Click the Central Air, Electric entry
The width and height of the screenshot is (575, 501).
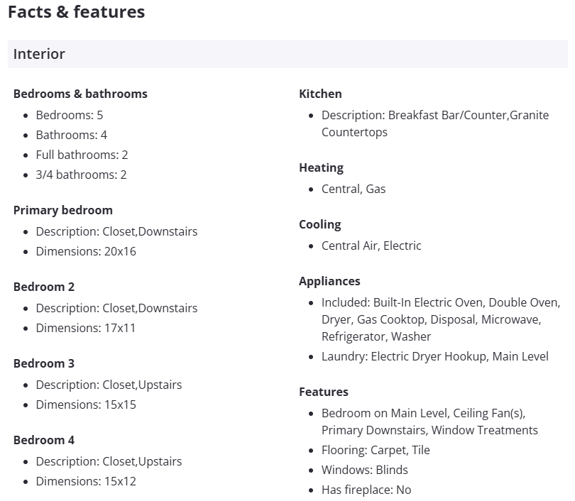tap(371, 246)
